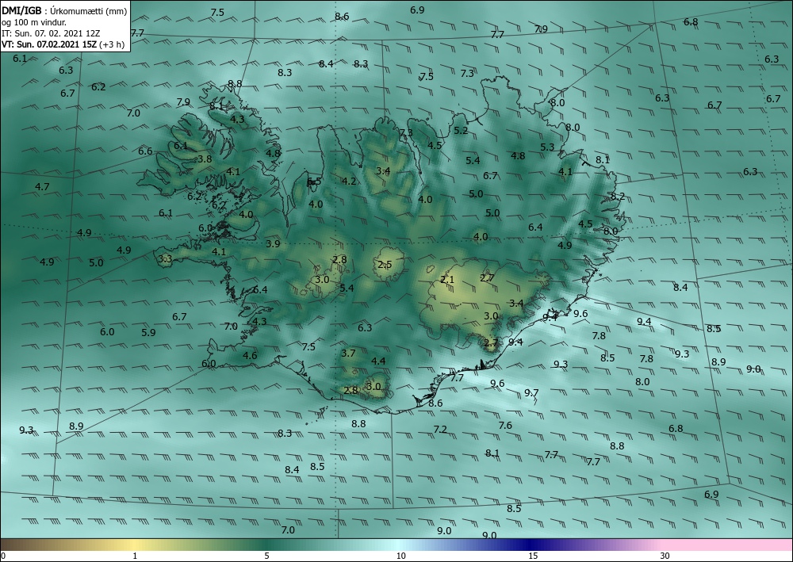This screenshot has height=562, width=793.
Task: Click the map value '2.5' inside the outlined ice cap
Action: [385, 264]
